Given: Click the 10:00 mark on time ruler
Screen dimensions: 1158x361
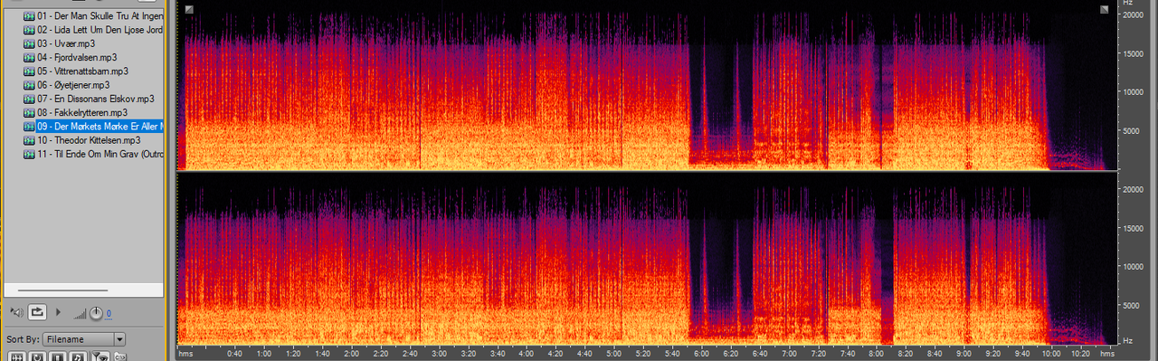Looking at the screenshot, I should tap(1051, 354).
